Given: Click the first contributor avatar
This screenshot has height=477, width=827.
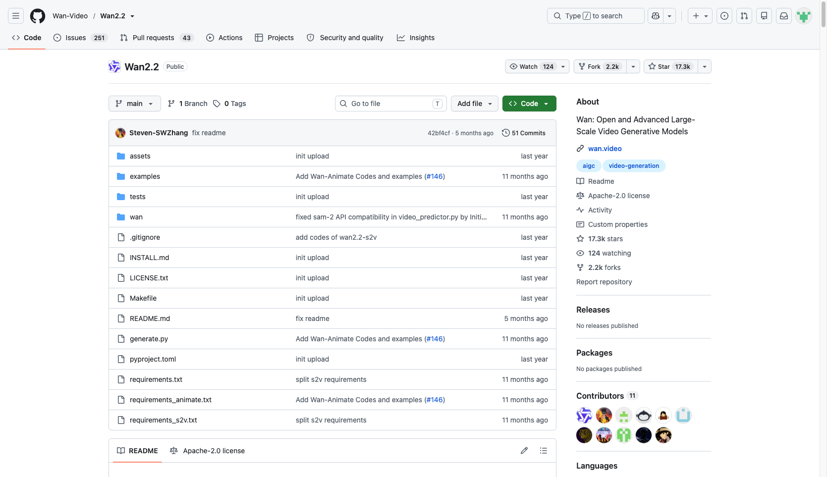Looking at the screenshot, I should (584, 416).
